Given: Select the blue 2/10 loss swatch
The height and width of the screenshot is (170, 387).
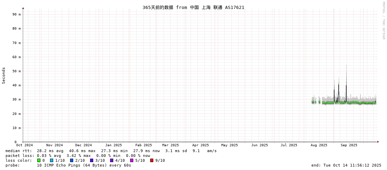Looking at the screenshot, I should (72, 160).
